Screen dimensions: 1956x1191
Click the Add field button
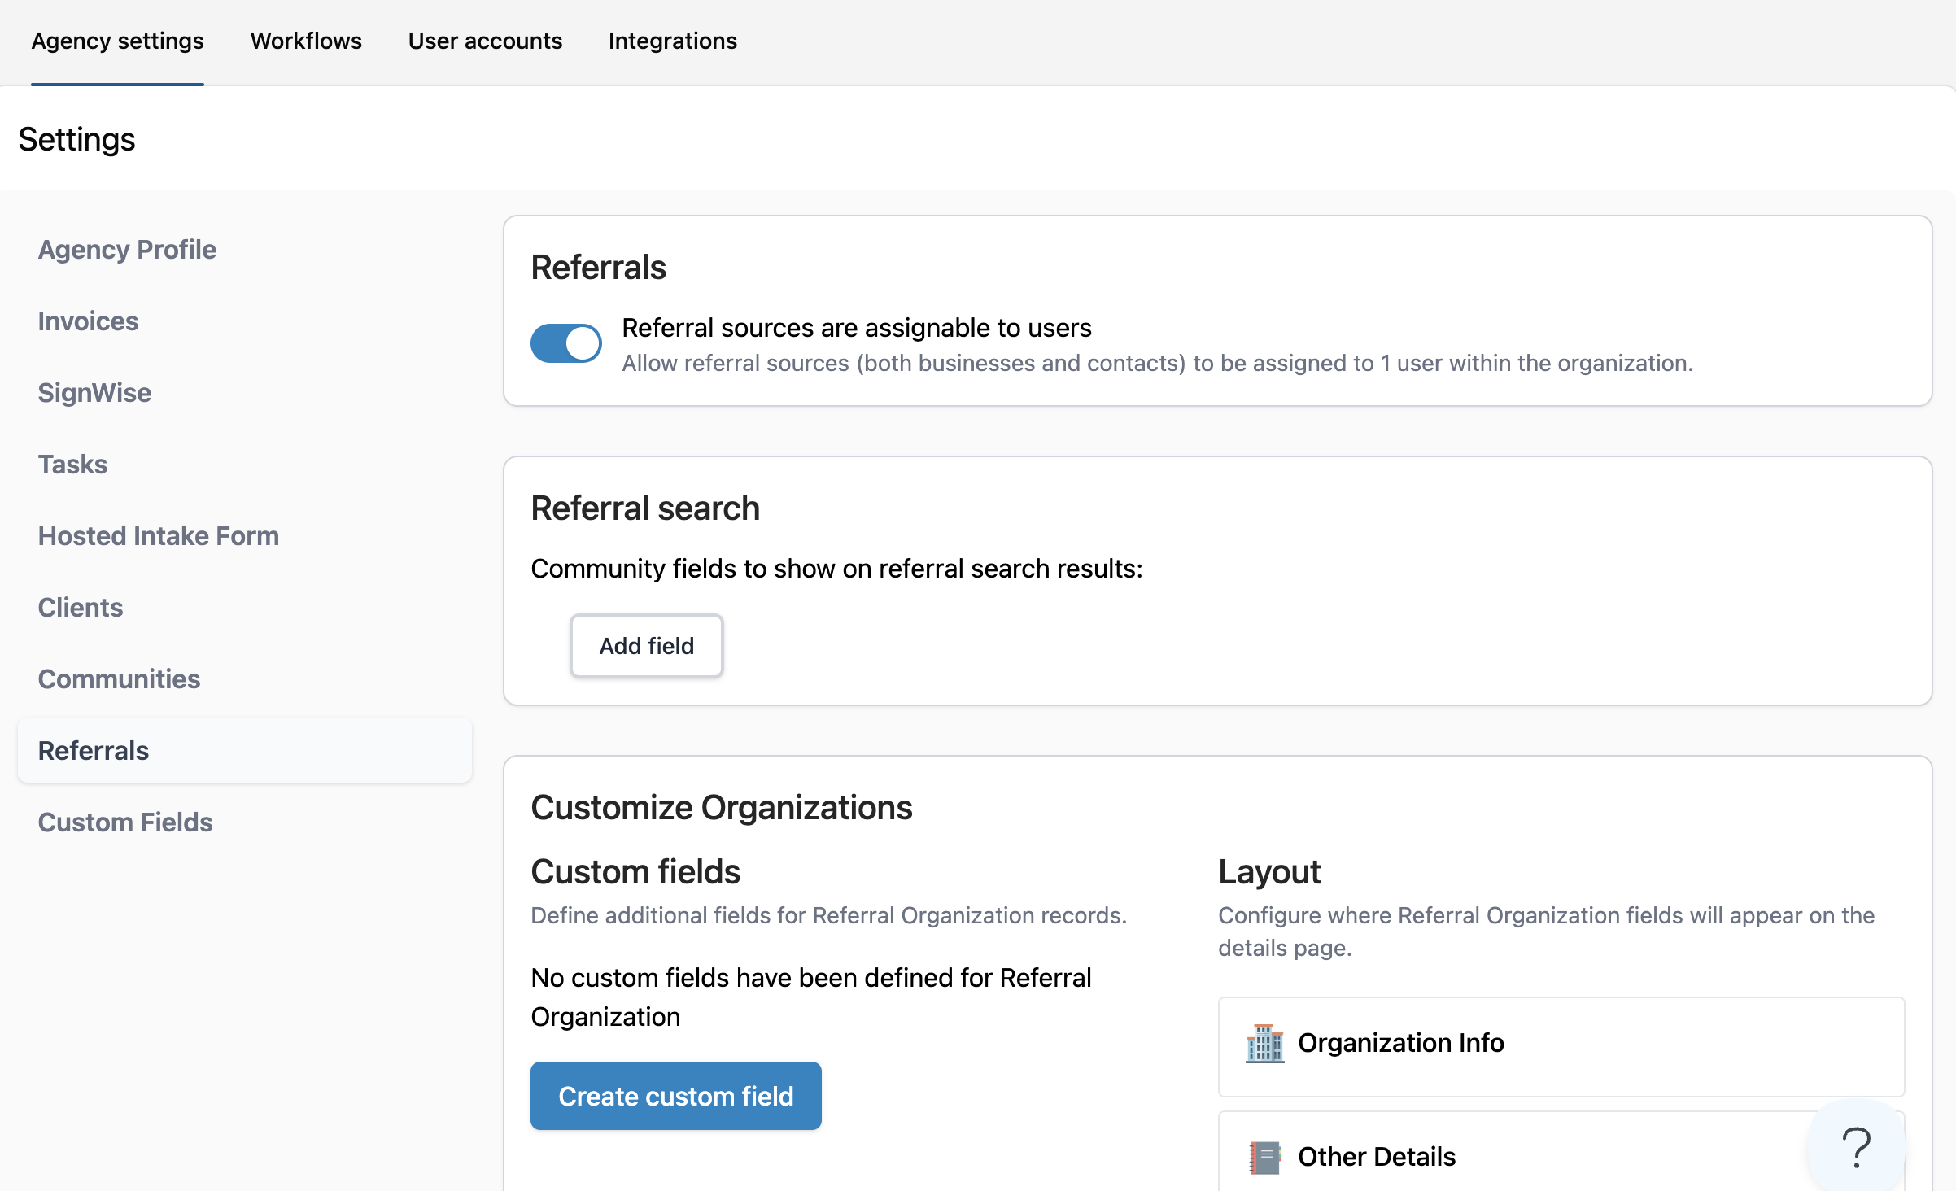click(x=646, y=646)
